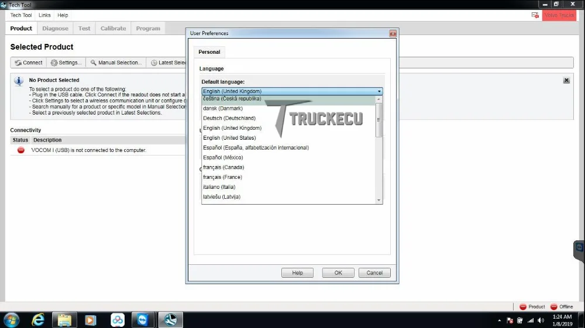Launch Internet Explorer from taskbar
585x328 pixels.
click(37, 320)
